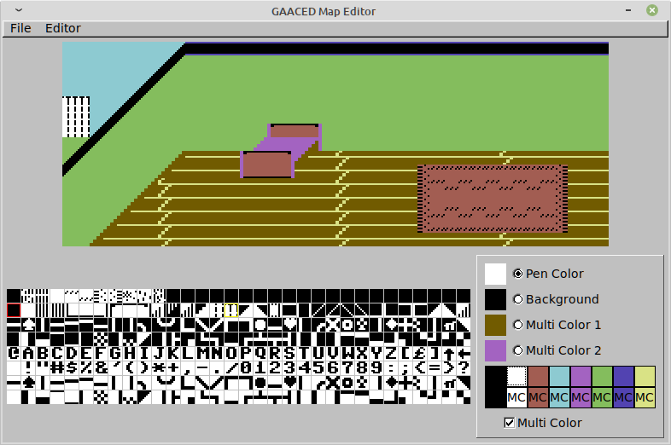Screen dimensions: 671x445
Task: Pick the letter 'A' character tile
Action: pos(28,353)
